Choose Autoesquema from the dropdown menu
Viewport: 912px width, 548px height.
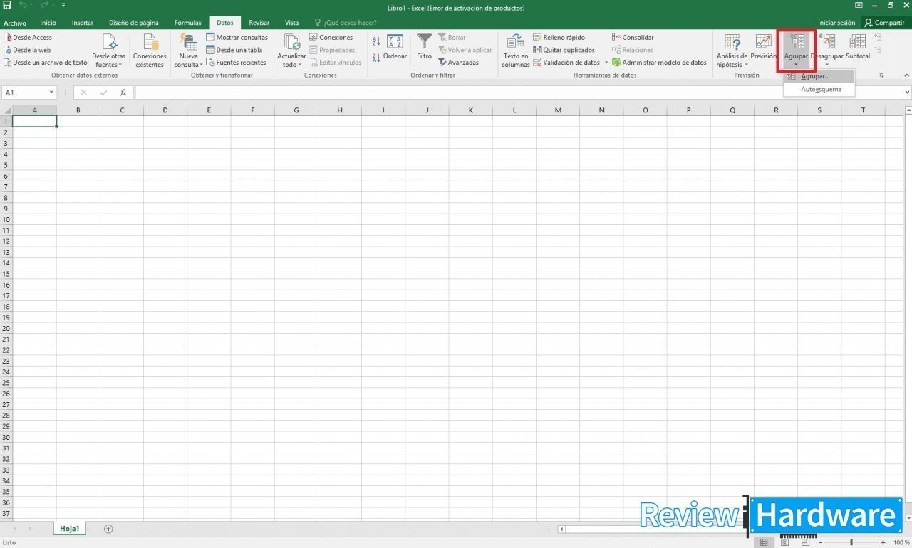[819, 89]
